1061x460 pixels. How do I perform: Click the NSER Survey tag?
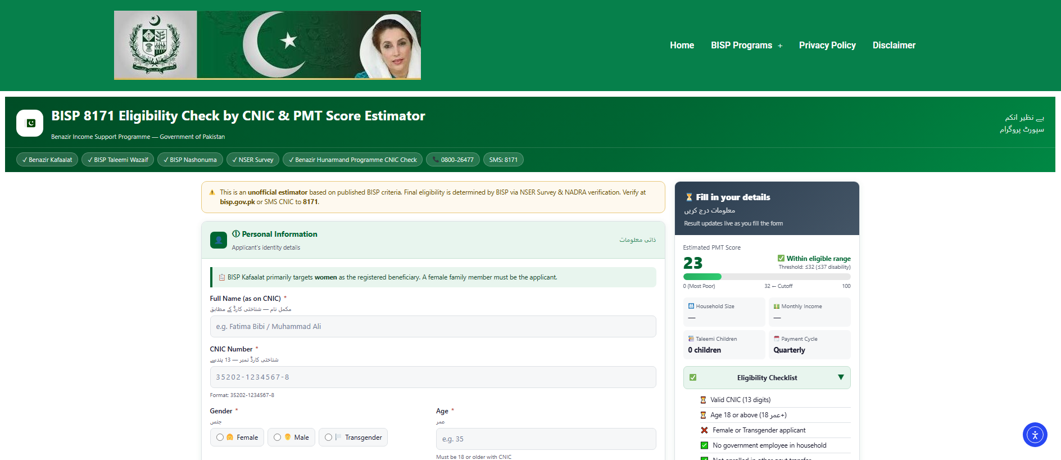(253, 160)
